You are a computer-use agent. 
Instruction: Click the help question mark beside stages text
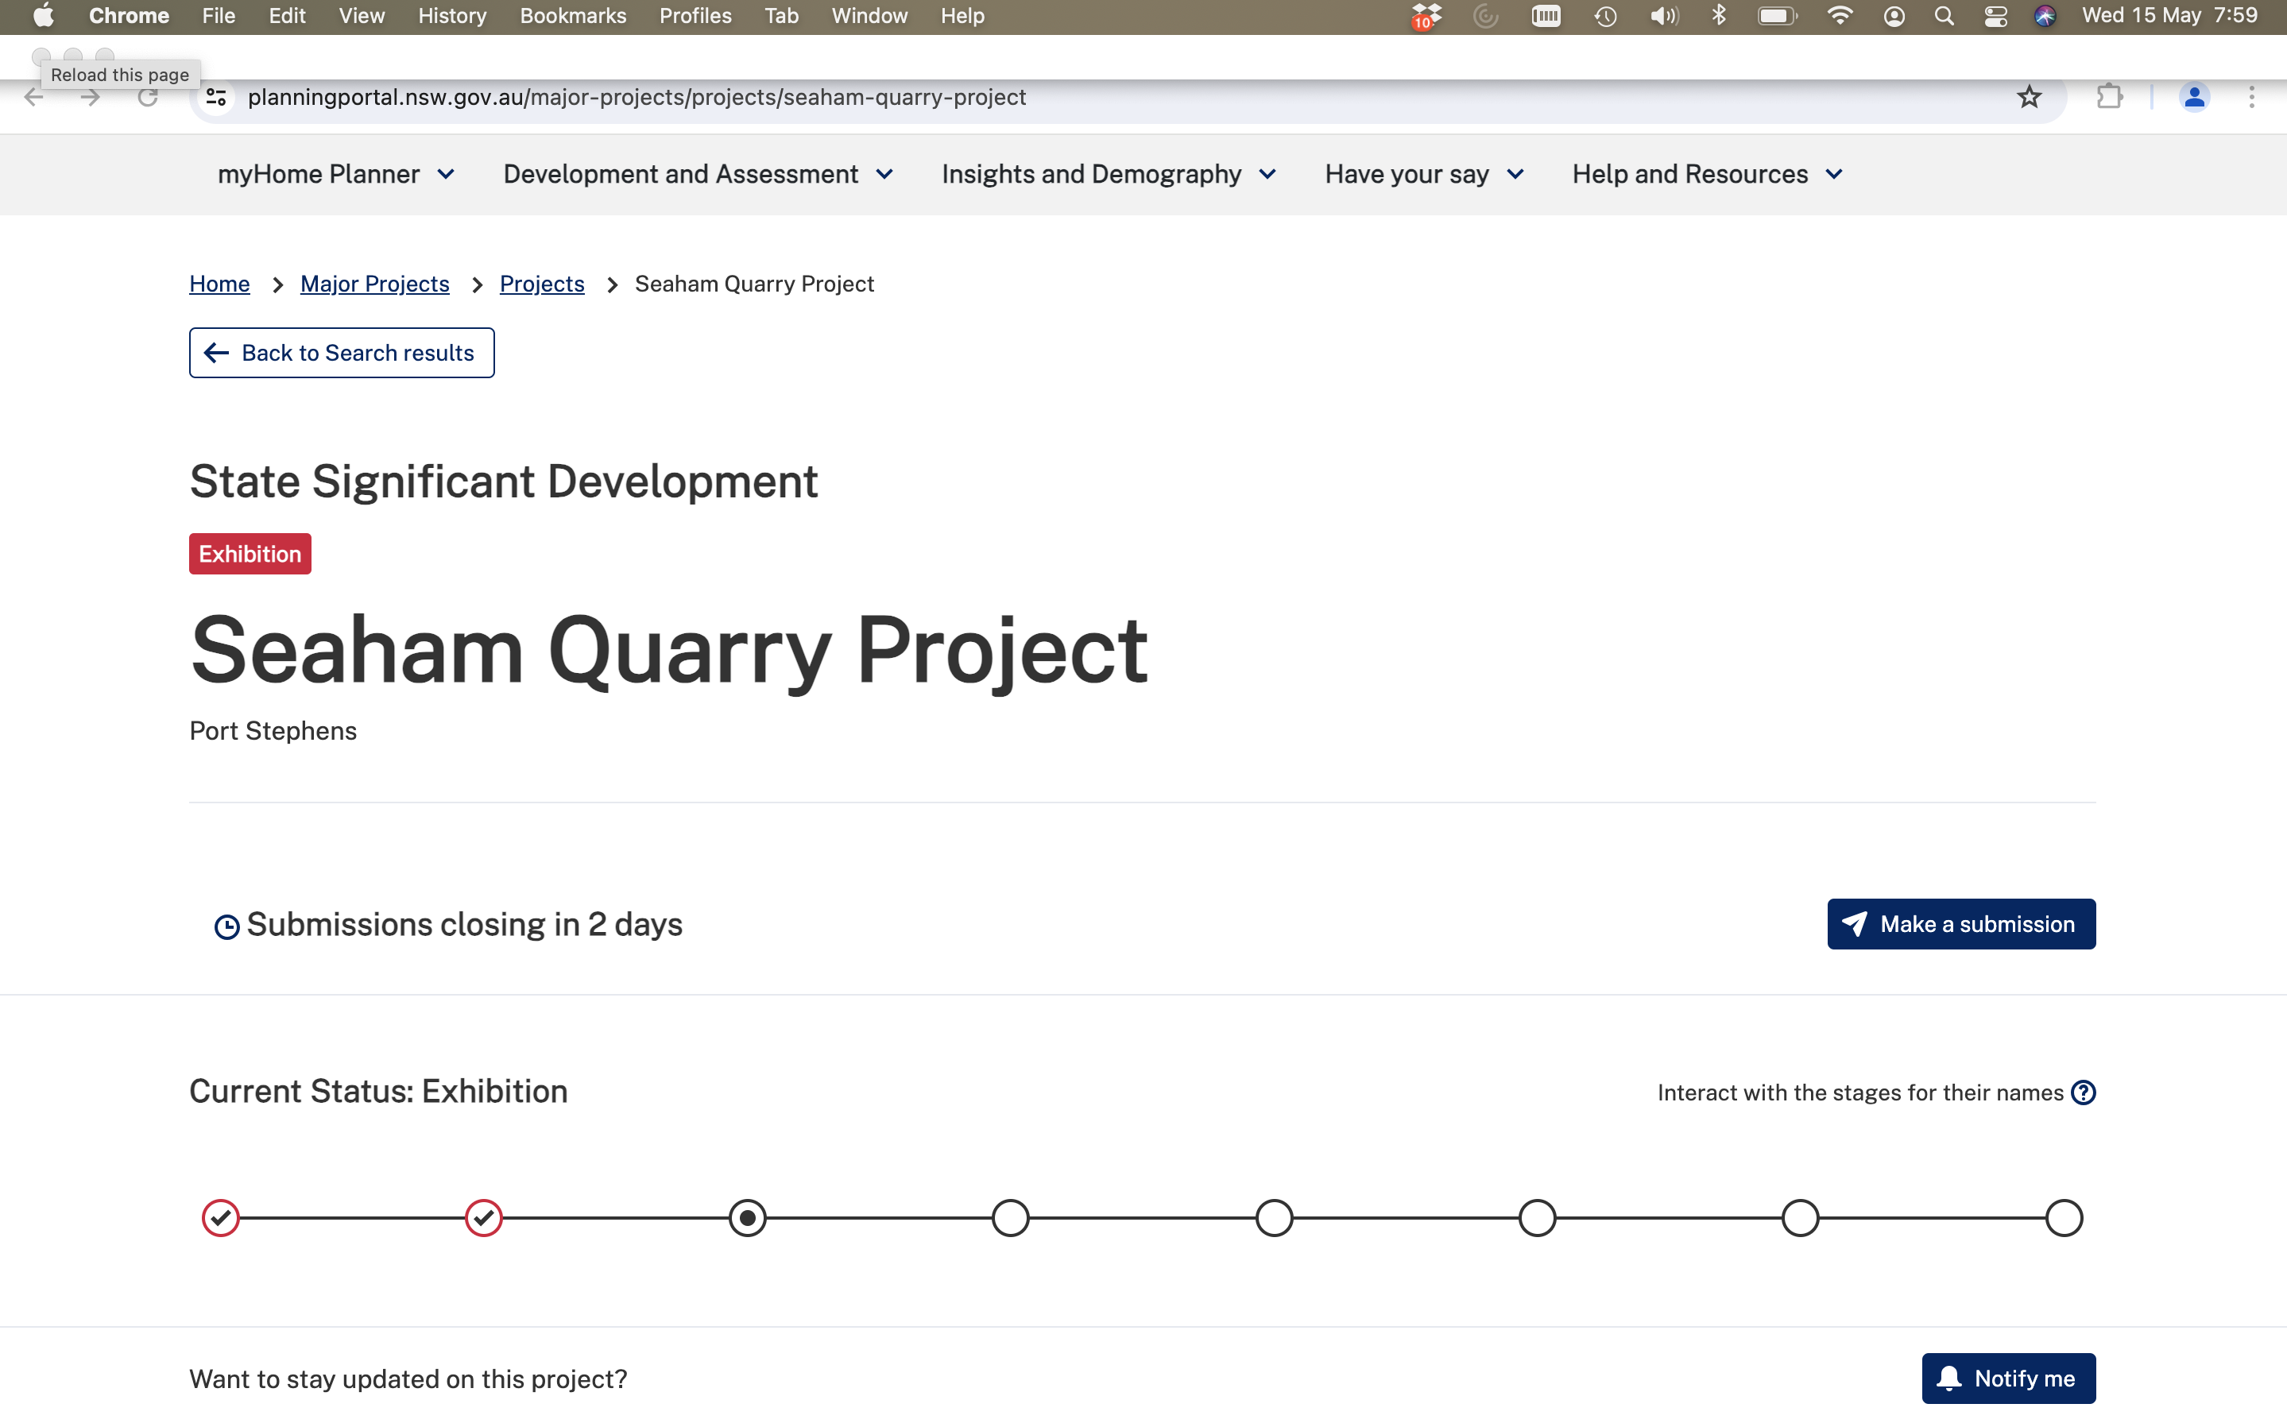(2083, 1092)
